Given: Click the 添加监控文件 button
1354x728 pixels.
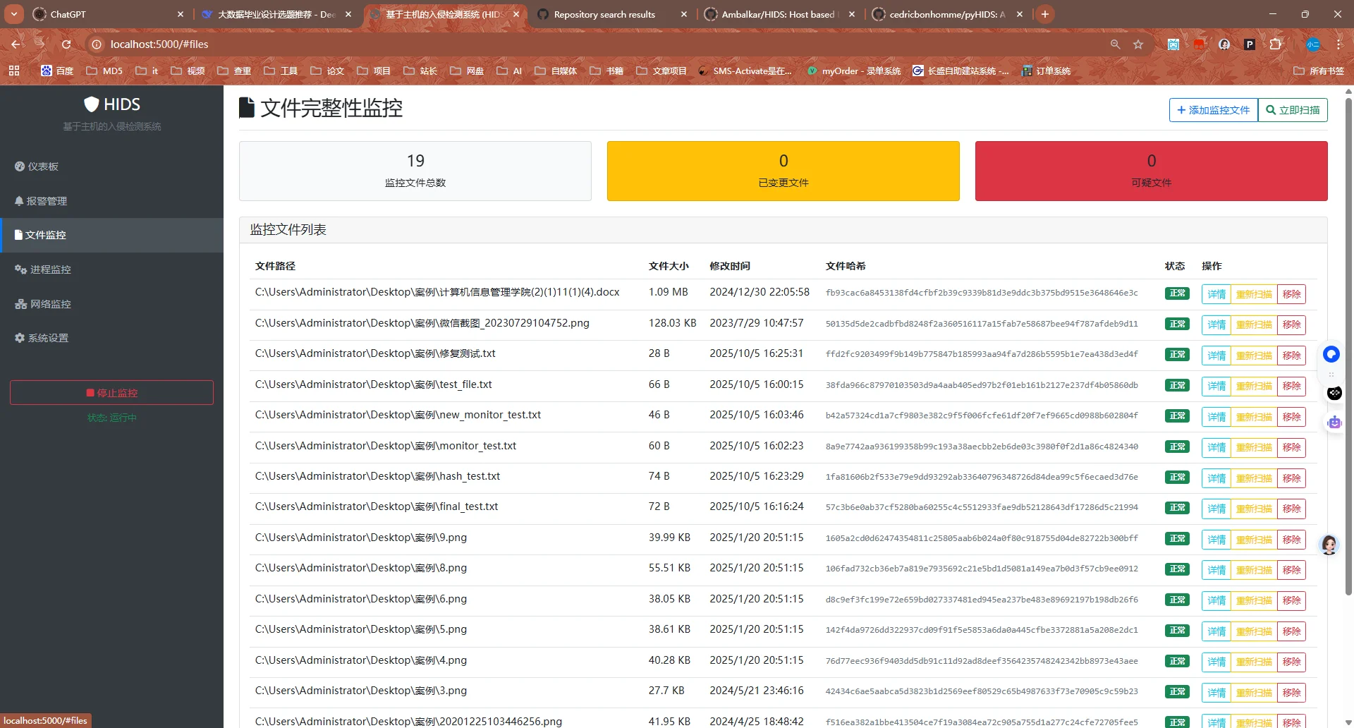Looking at the screenshot, I should 1212,110.
